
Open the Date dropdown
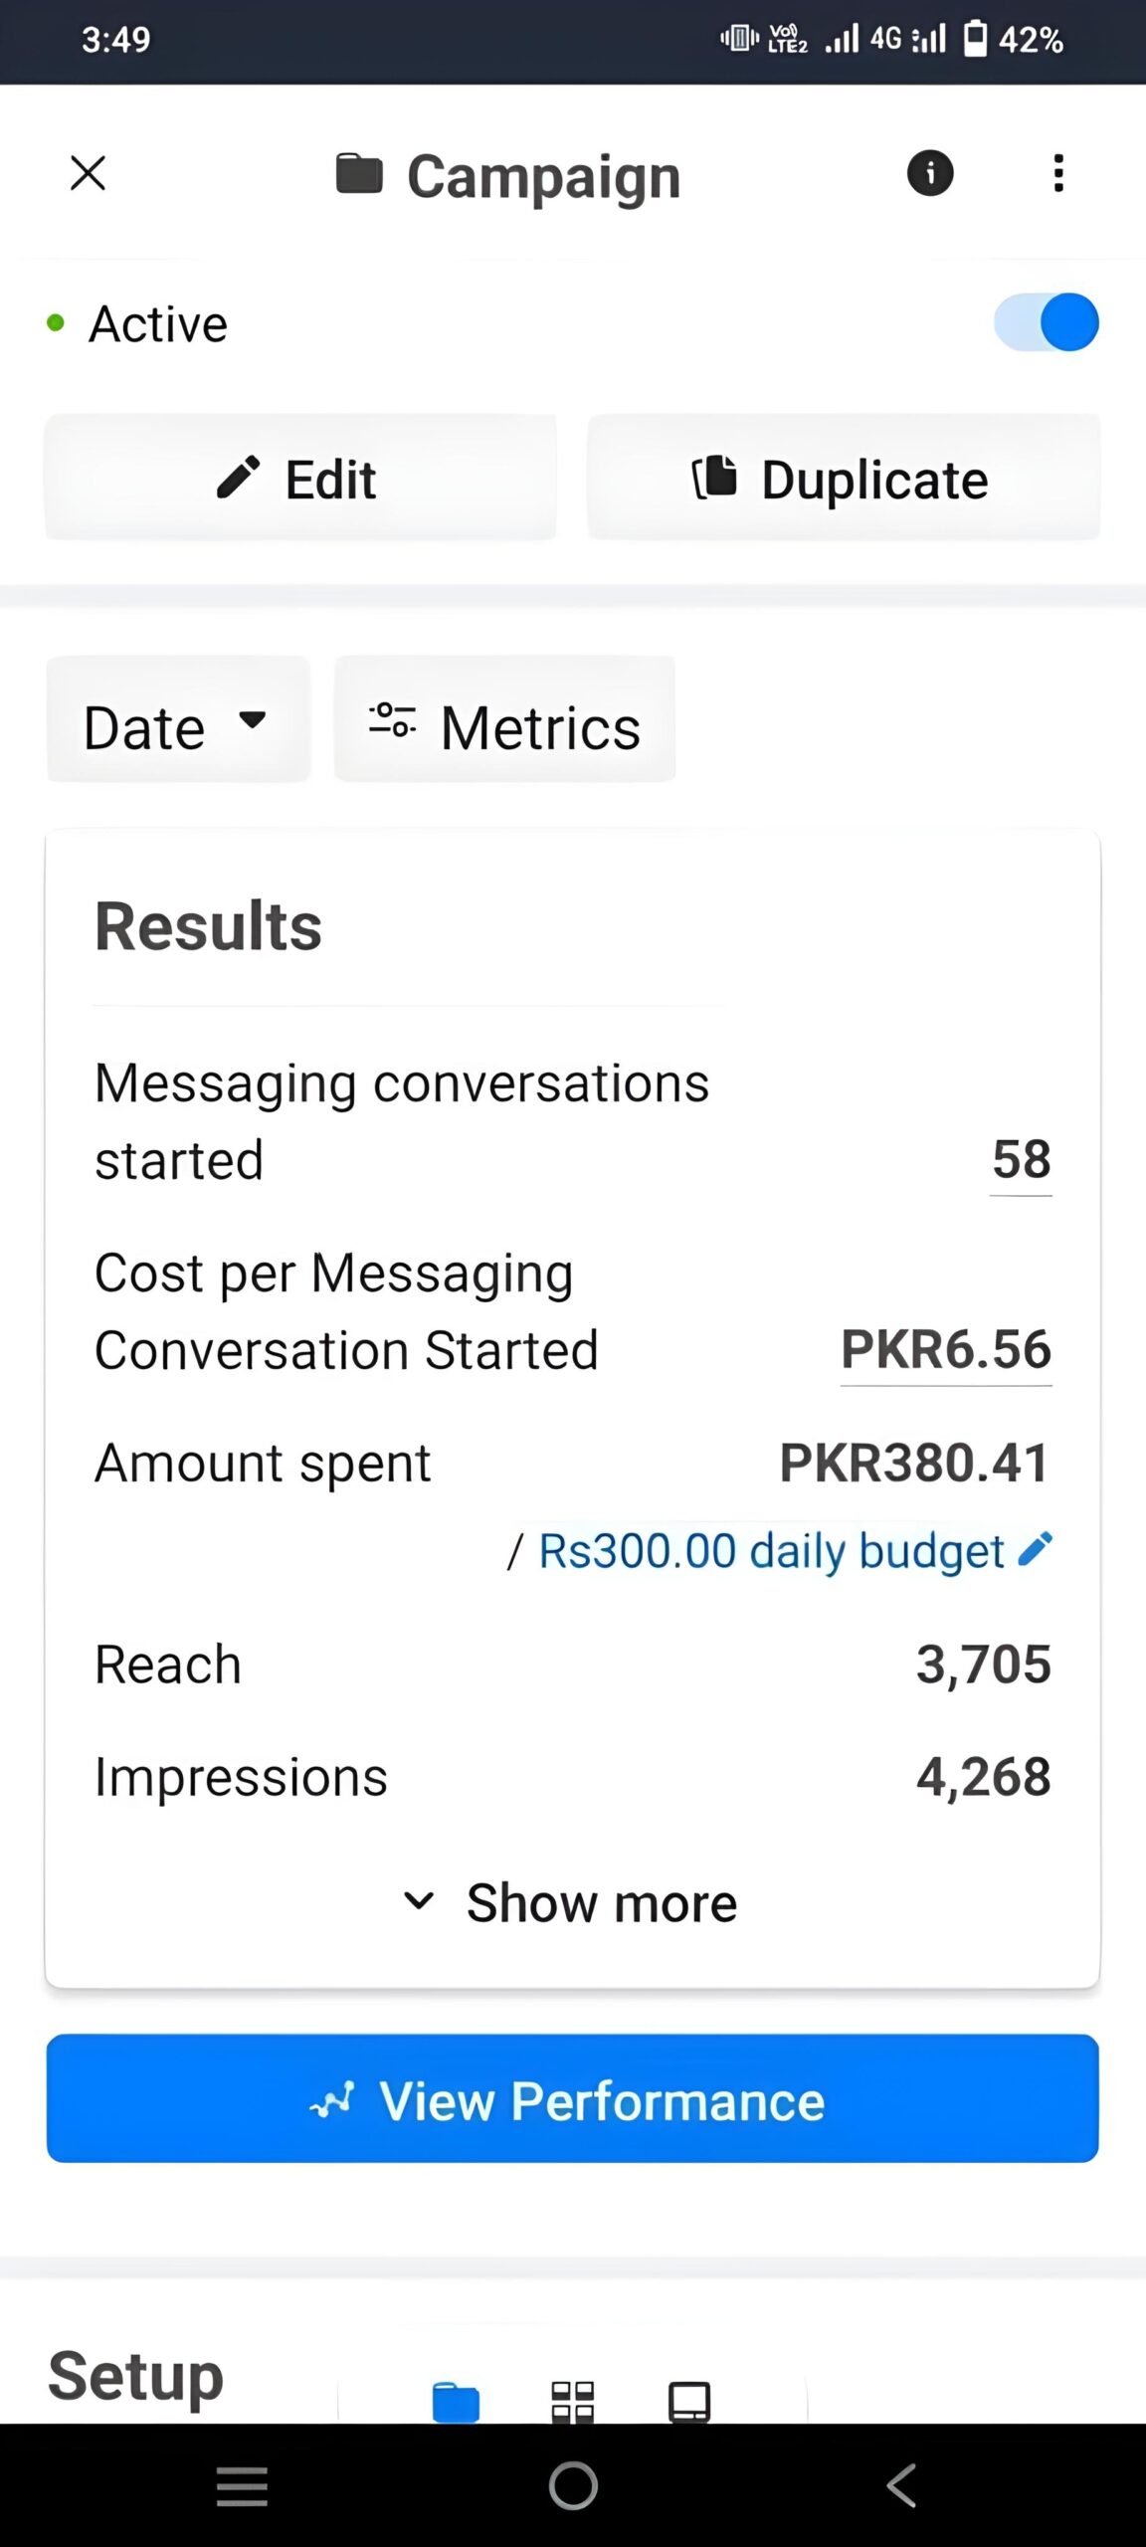178,719
